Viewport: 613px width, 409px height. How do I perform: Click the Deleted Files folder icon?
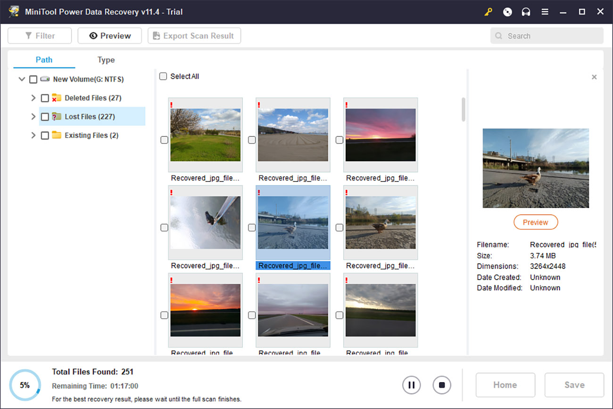pos(57,98)
